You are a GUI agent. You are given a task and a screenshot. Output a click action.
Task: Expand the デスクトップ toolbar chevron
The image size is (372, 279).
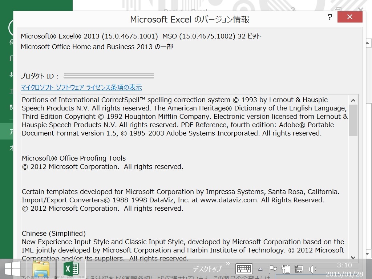tap(228, 263)
